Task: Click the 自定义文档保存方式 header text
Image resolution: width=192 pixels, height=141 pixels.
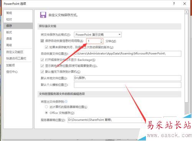Action: 63,15
